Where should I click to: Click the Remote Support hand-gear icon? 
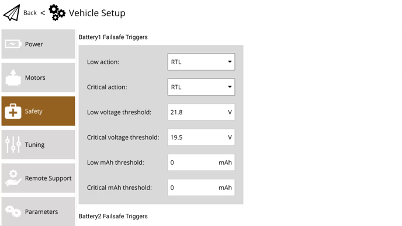[13, 178]
